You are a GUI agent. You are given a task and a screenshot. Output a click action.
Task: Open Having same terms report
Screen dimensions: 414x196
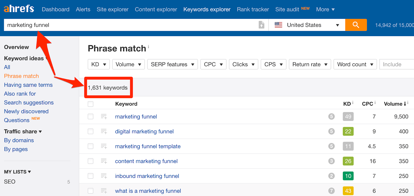28,85
